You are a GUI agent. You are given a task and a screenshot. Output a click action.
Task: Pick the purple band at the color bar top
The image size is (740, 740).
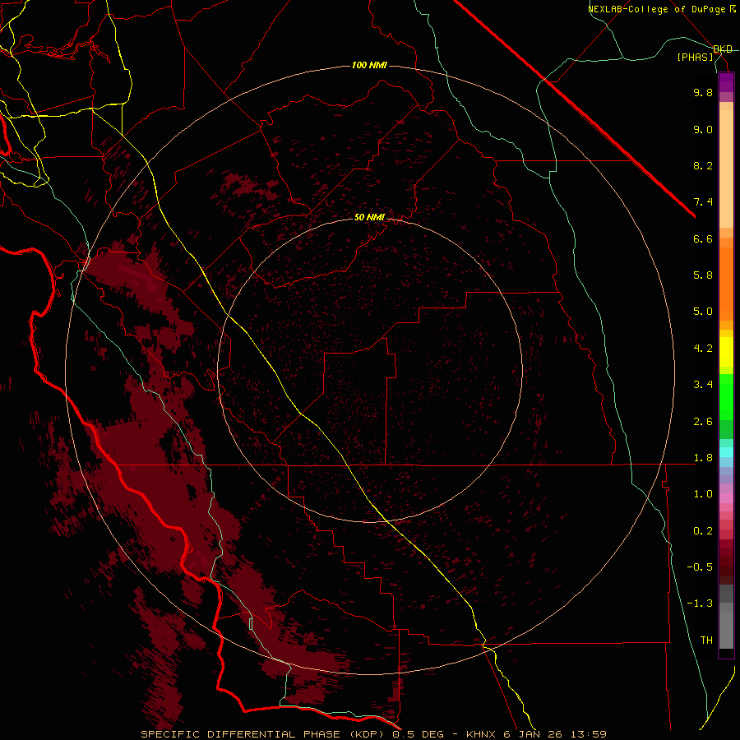click(x=726, y=82)
